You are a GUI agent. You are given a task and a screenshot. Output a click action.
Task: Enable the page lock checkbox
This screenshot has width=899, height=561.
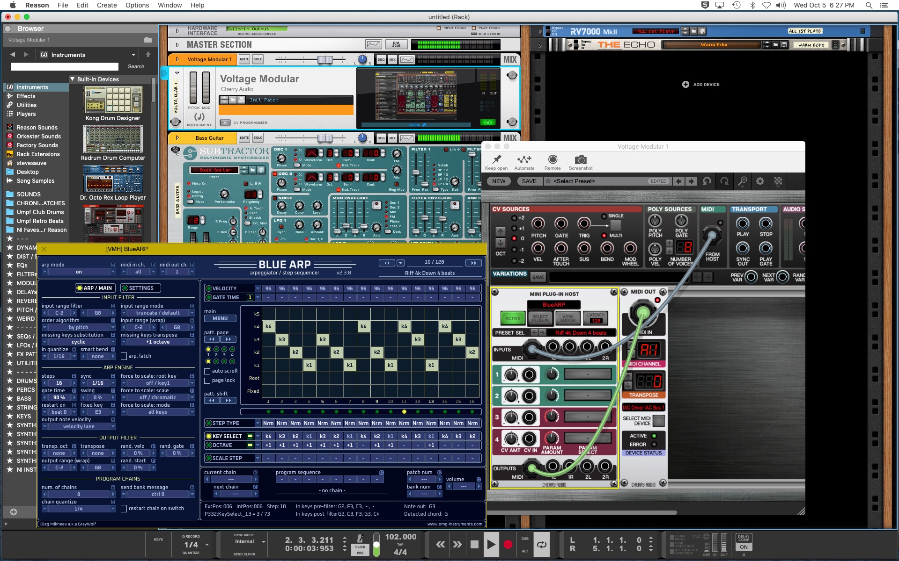(207, 381)
